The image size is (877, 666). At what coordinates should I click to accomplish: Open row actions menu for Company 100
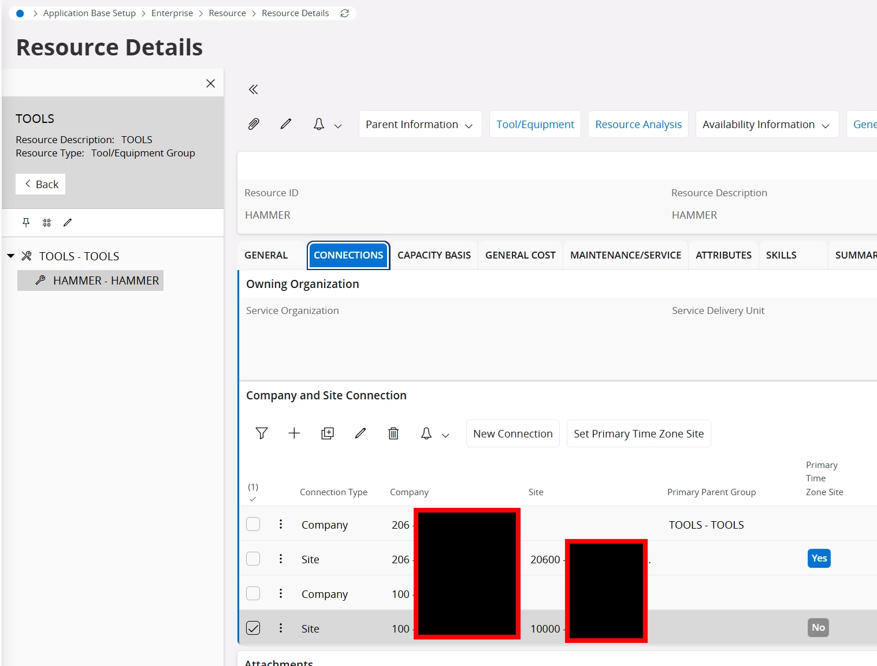(x=281, y=593)
